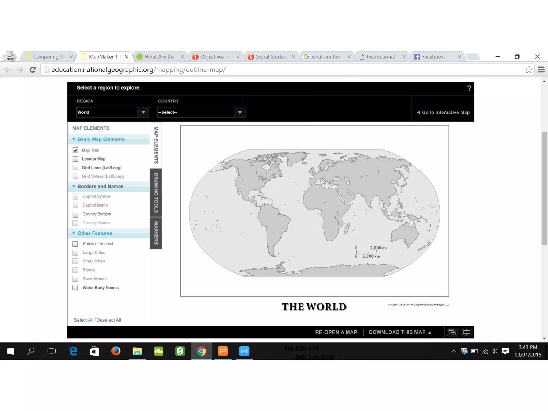The image size is (548, 411).
Task: Uncheck the Map Title checkbox
Action: click(75, 150)
